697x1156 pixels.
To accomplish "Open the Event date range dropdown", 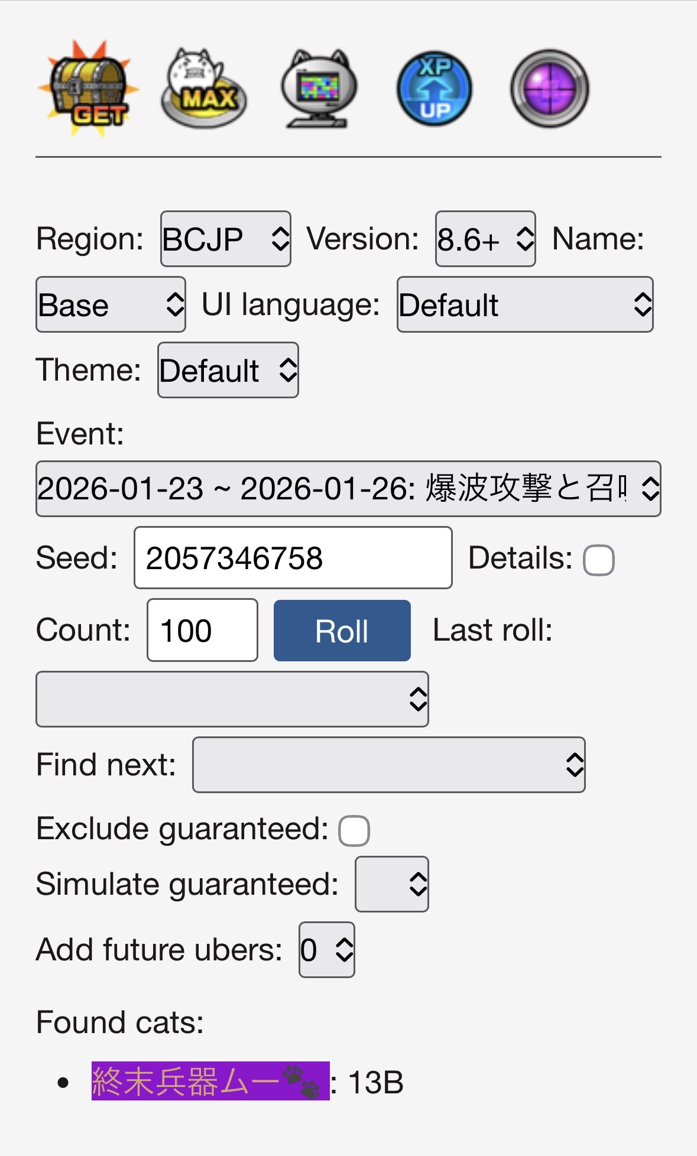I will (348, 489).
